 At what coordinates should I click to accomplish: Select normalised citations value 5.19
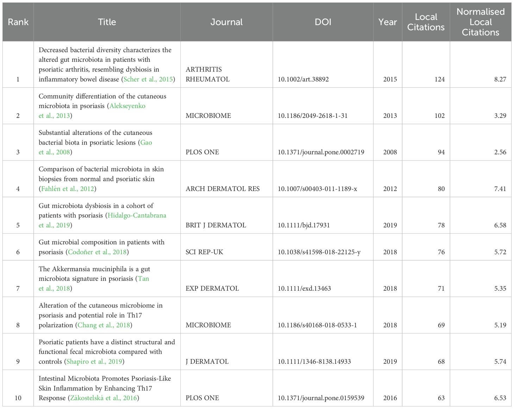coord(500,325)
